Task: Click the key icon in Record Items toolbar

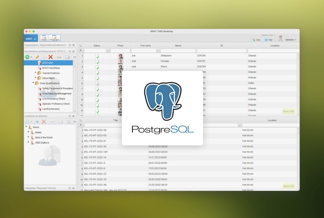Action: click(x=59, y=57)
